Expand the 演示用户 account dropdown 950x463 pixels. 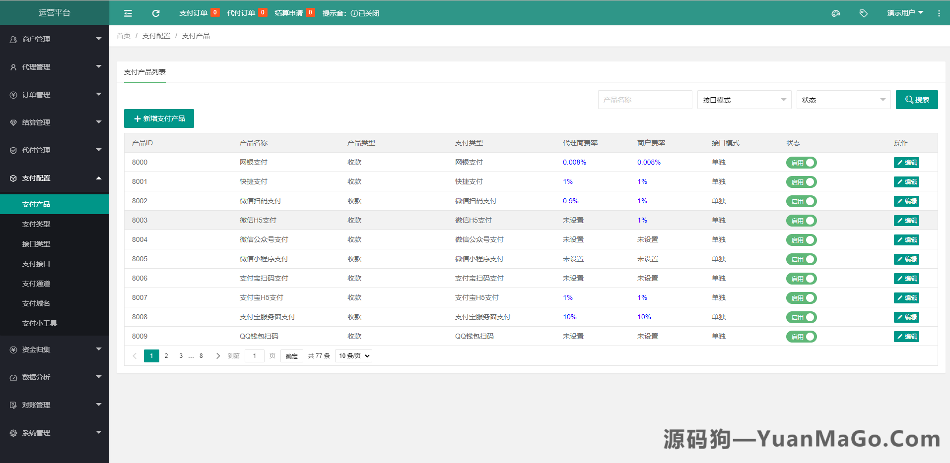(905, 13)
